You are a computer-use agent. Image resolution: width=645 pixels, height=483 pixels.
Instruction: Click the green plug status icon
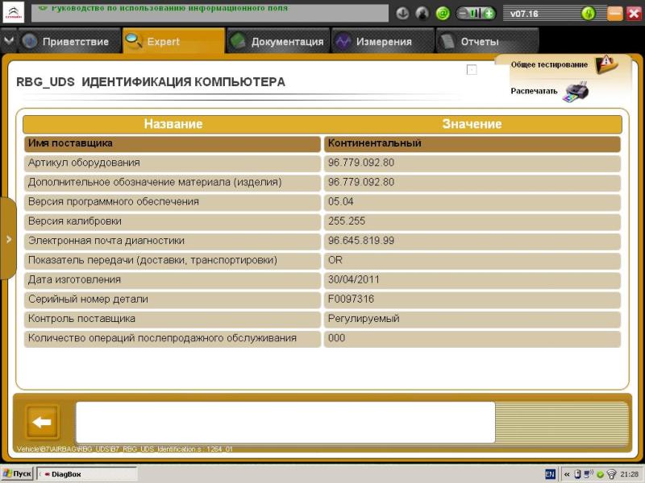pos(589,14)
